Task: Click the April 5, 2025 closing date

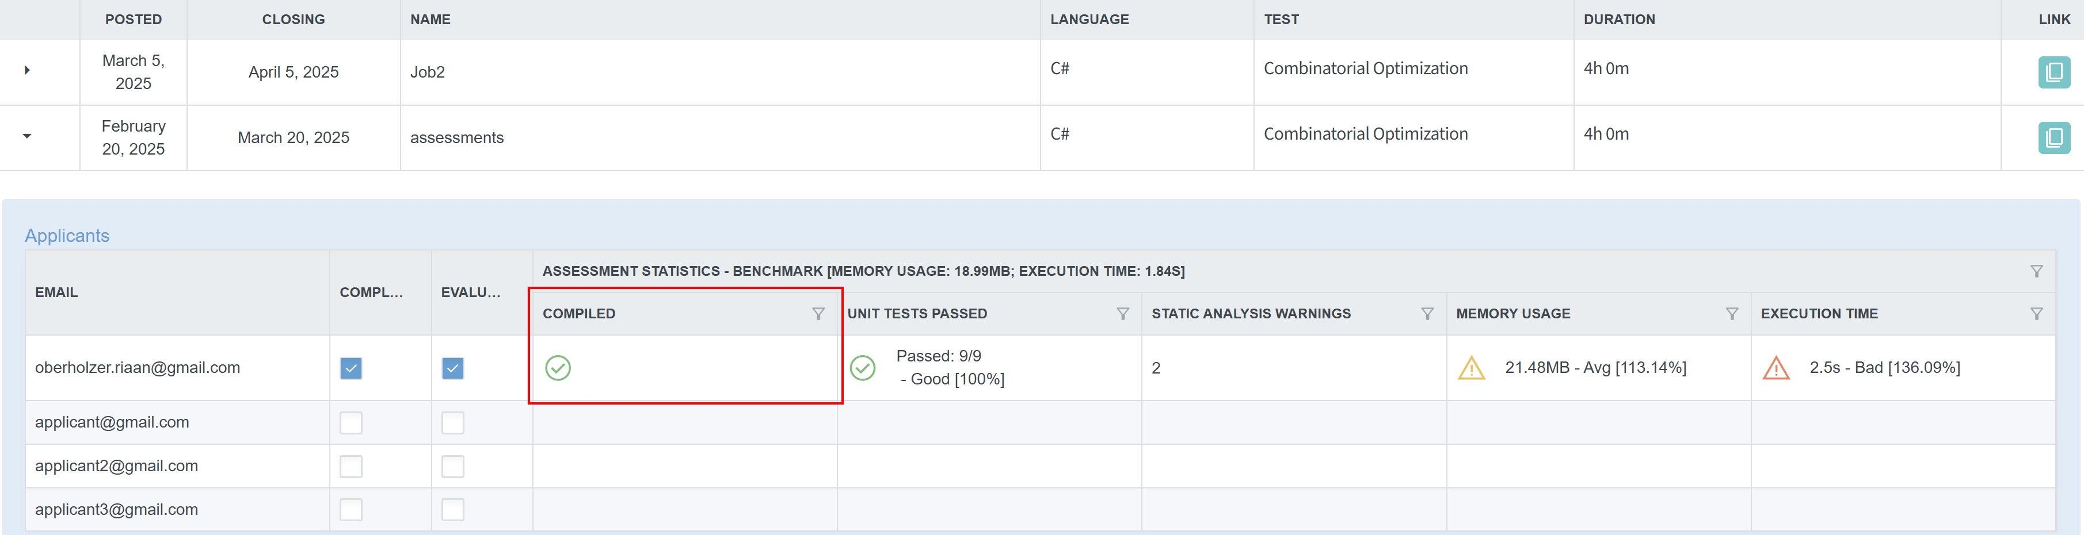Action: click(x=294, y=72)
